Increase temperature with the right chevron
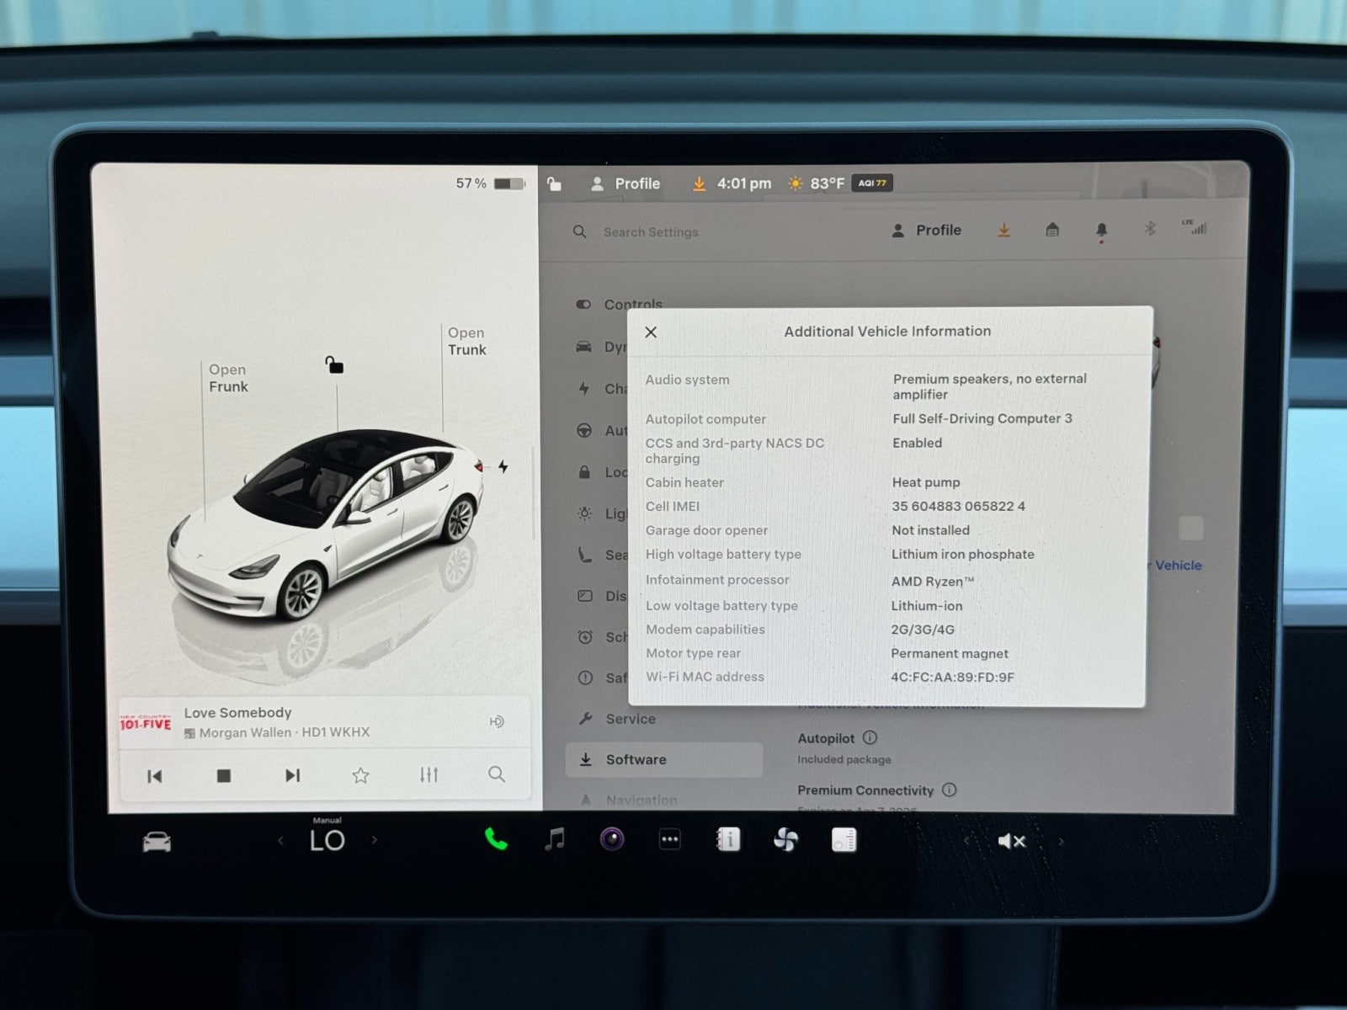 coord(375,840)
